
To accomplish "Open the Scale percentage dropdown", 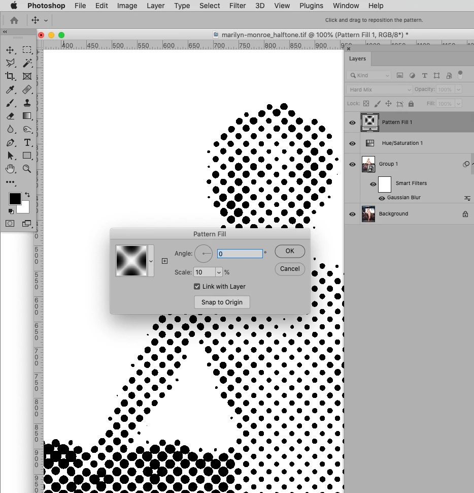I will [x=219, y=272].
